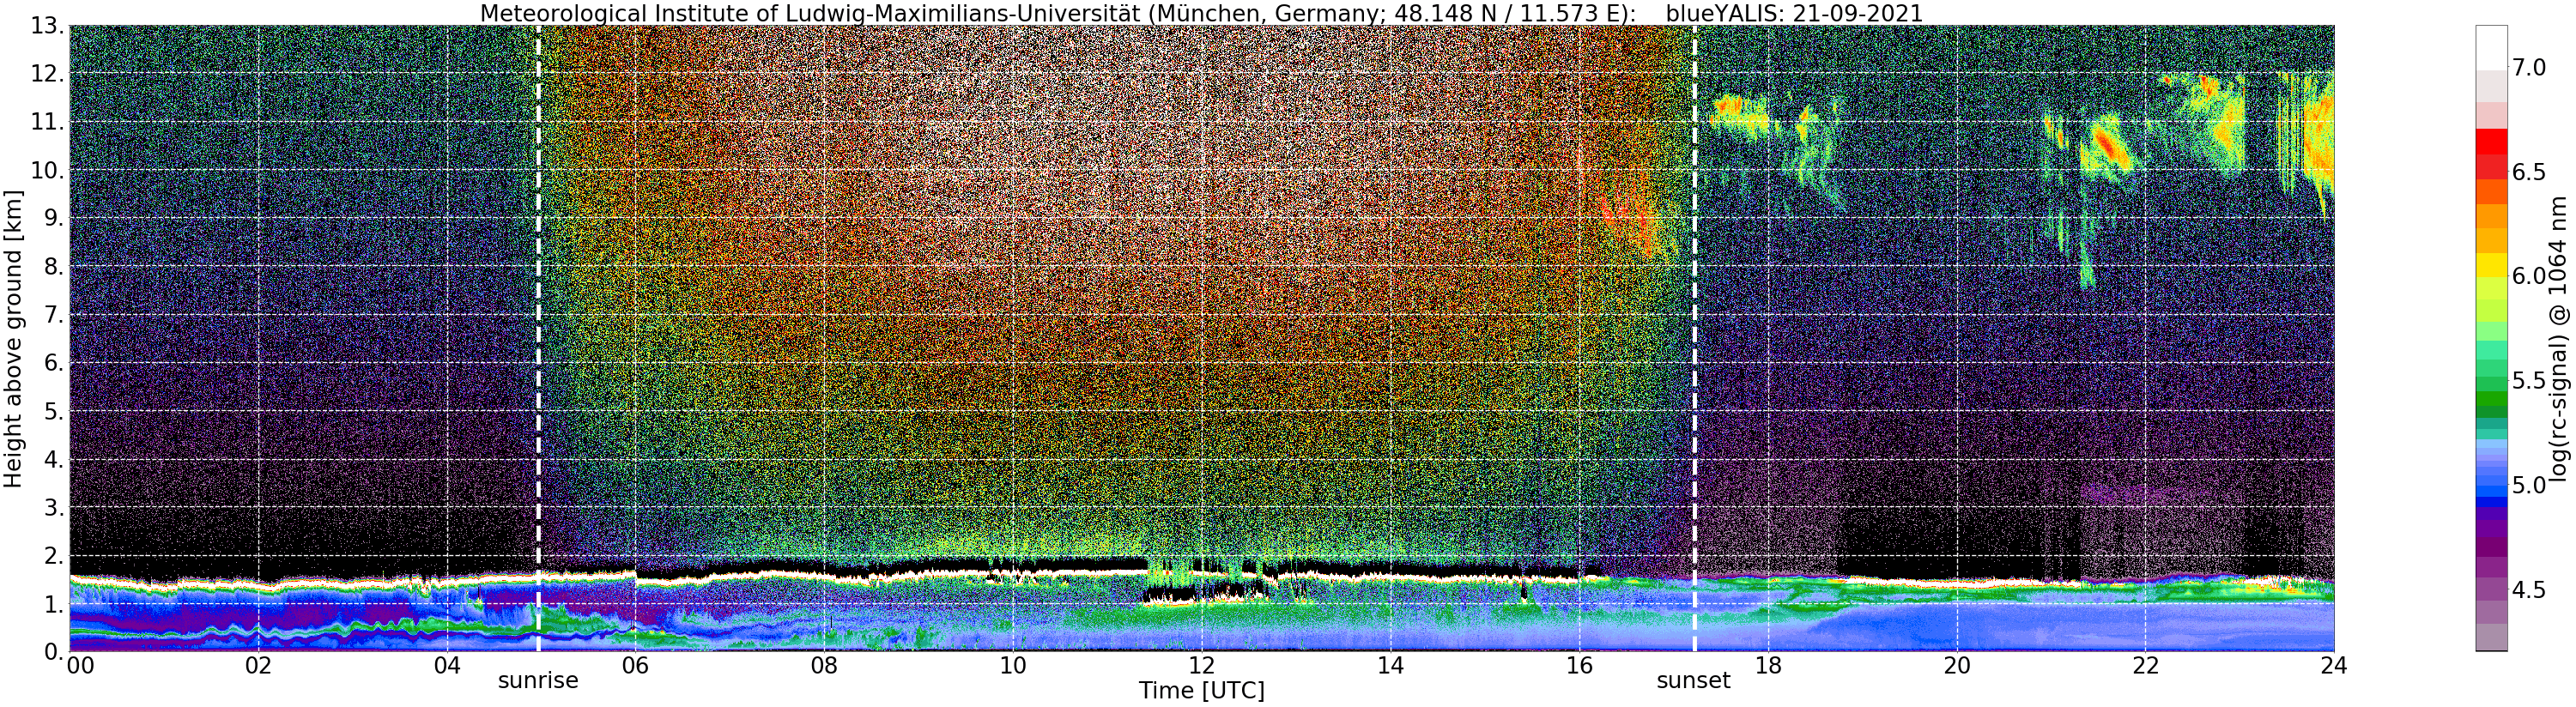This screenshot has height=707, width=2576.
Task: Click the 12 time tick label
Action: tap(1201, 665)
